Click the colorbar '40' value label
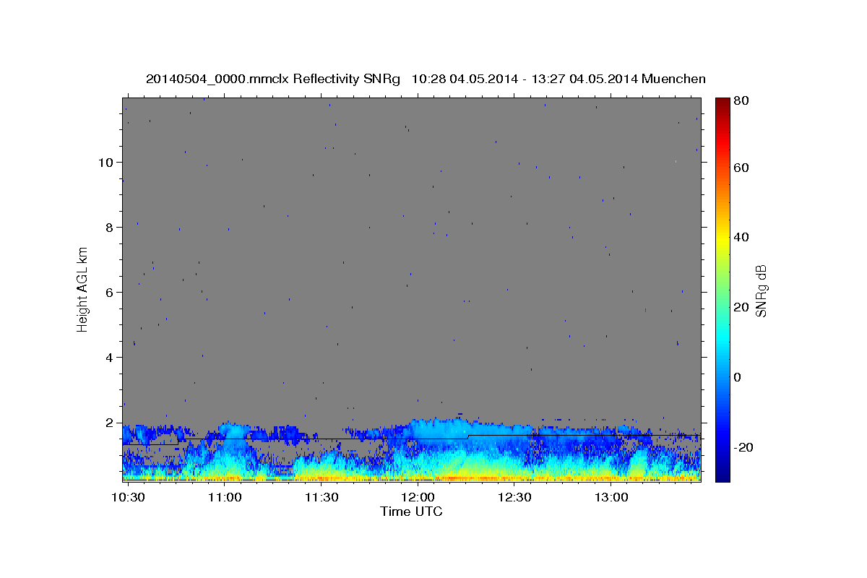The width and height of the screenshot is (867, 578). pos(741,237)
